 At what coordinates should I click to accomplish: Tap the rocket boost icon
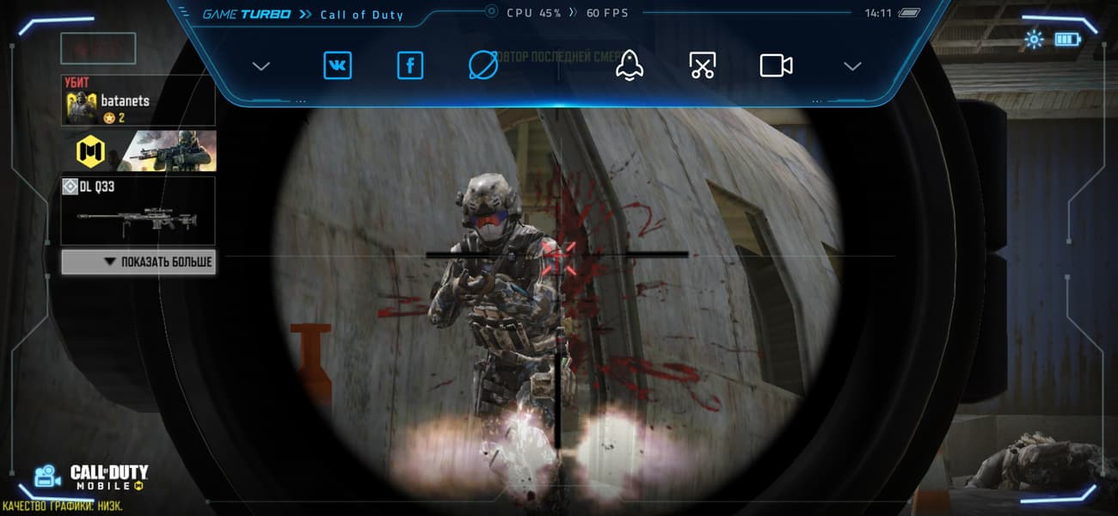click(x=630, y=65)
